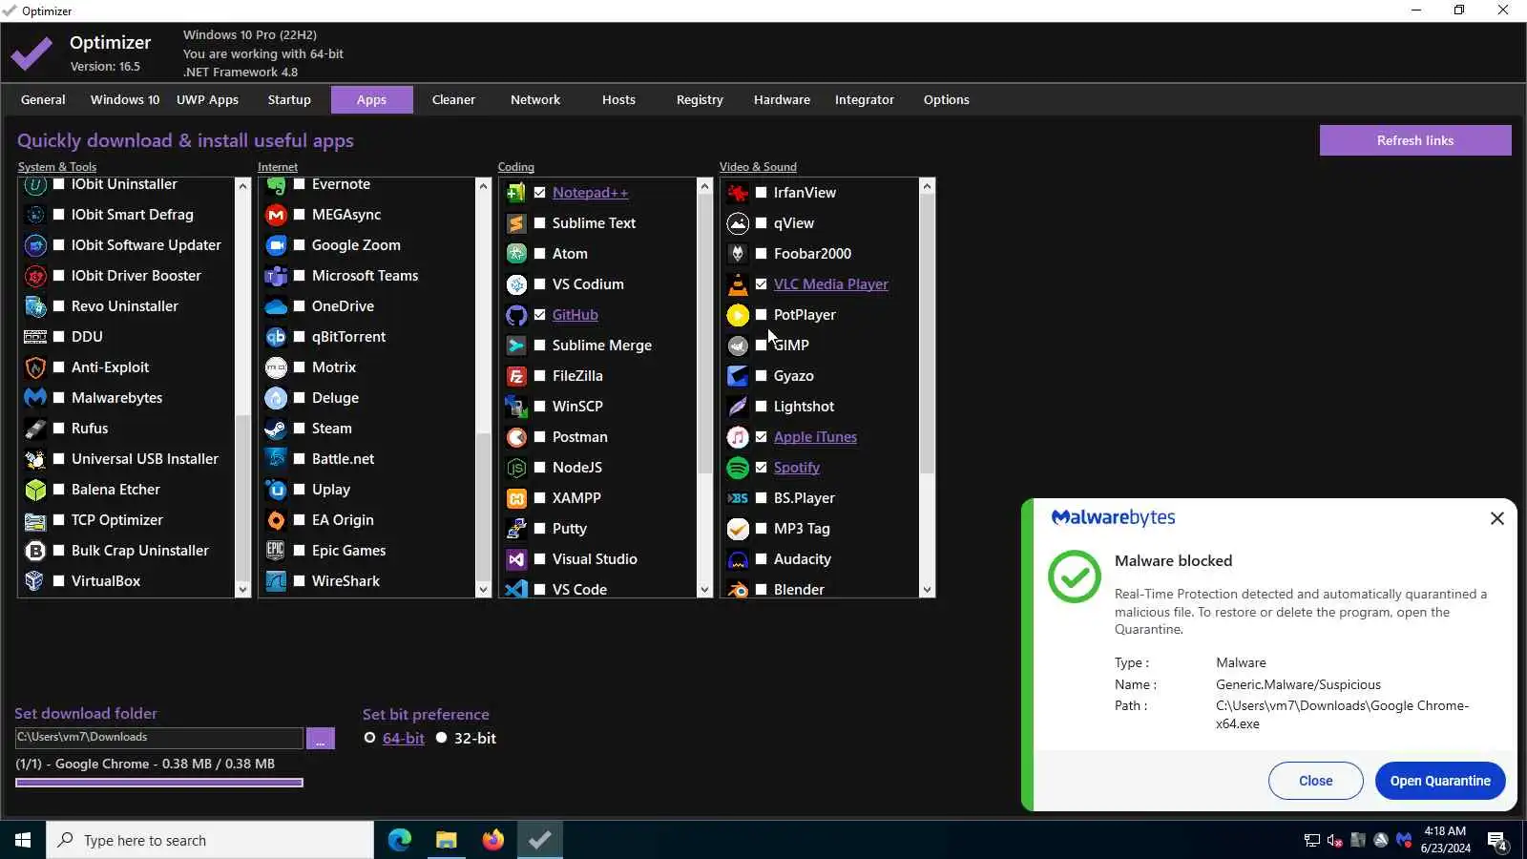Click the Spotify green icon
The image size is (1527, 859).
(738, 468)
